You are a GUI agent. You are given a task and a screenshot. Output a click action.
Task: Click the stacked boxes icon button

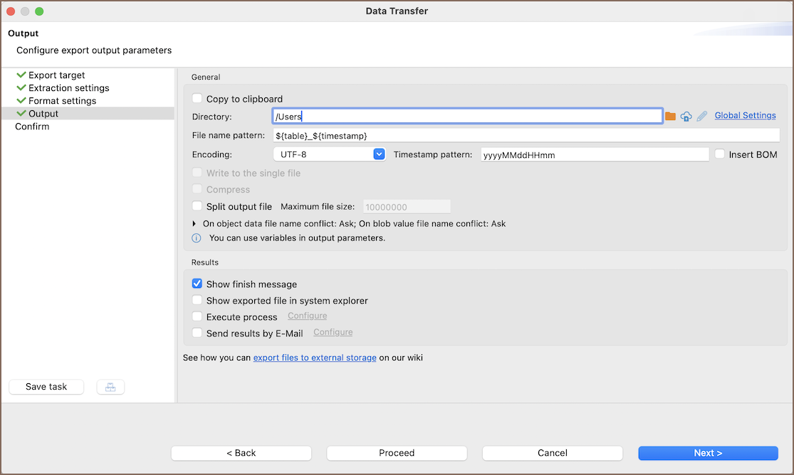110,387
